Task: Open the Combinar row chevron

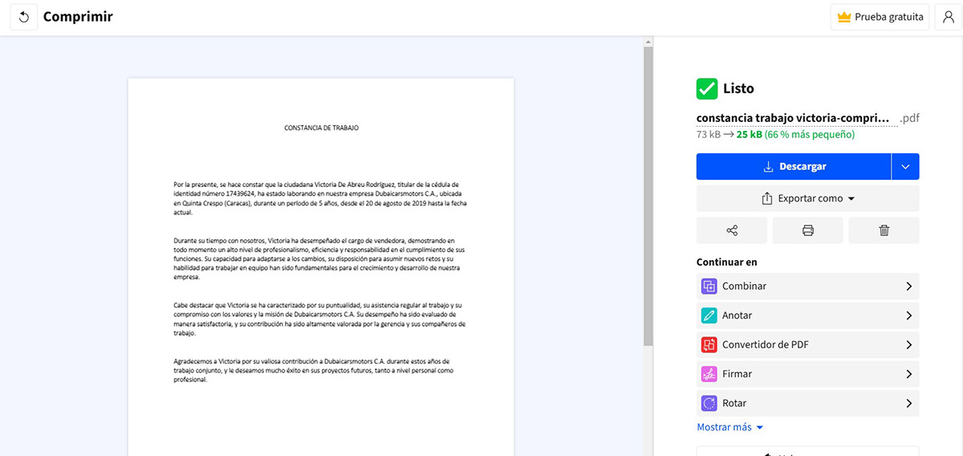Action: pyautogui.click(x=908, y=287)
